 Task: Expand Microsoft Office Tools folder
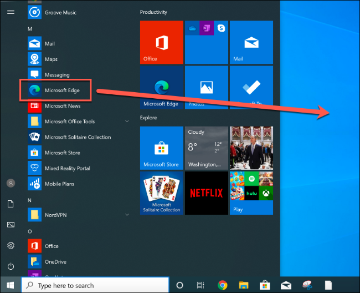tap(127, 121)
